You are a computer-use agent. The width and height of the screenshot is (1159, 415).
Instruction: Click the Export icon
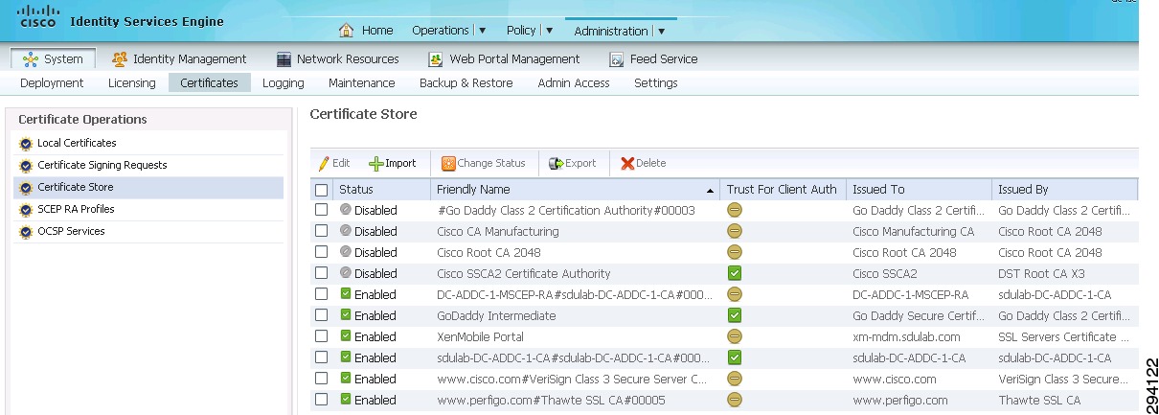(556, 164)
